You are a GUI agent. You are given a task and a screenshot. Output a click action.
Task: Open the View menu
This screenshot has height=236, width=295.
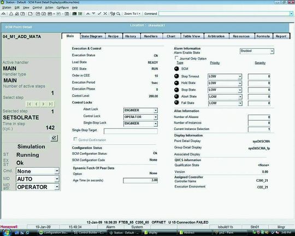pos(26,8)
